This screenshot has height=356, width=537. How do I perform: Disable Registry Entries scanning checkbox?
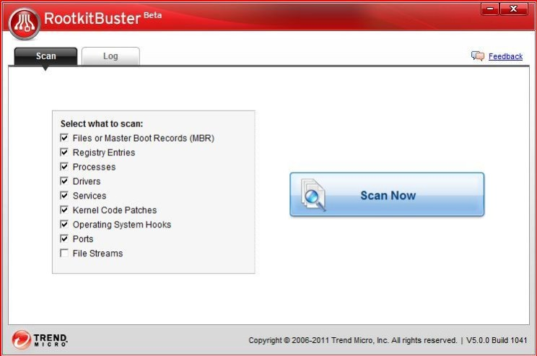click(x=64, y=152)
